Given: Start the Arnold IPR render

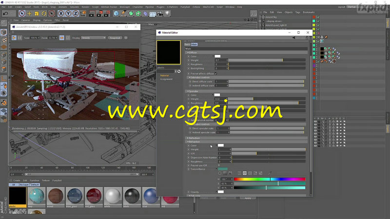Looking at the screenshot, I should click(14, 38).
